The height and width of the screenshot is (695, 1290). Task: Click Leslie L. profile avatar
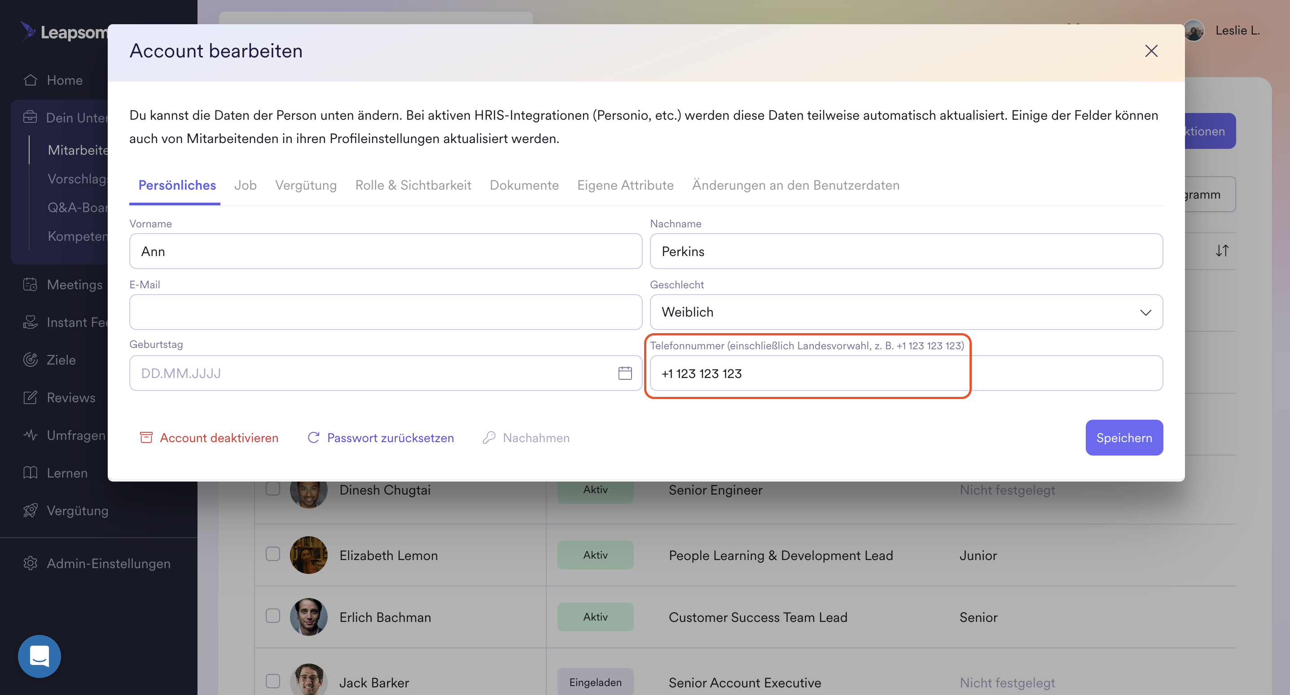tap(1194, 30)
